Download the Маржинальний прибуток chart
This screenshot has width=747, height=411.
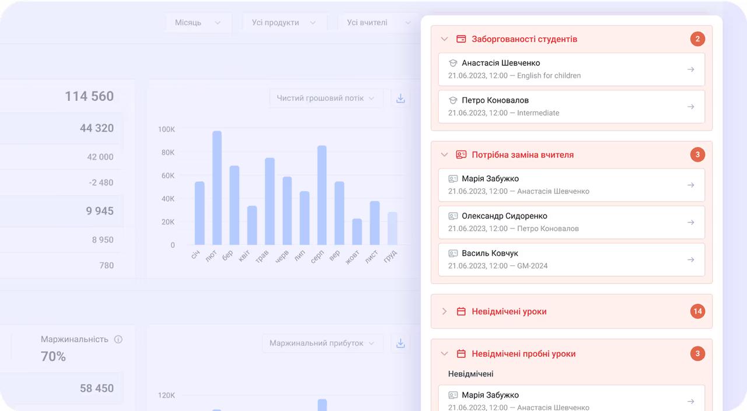[x=400, y=343]
